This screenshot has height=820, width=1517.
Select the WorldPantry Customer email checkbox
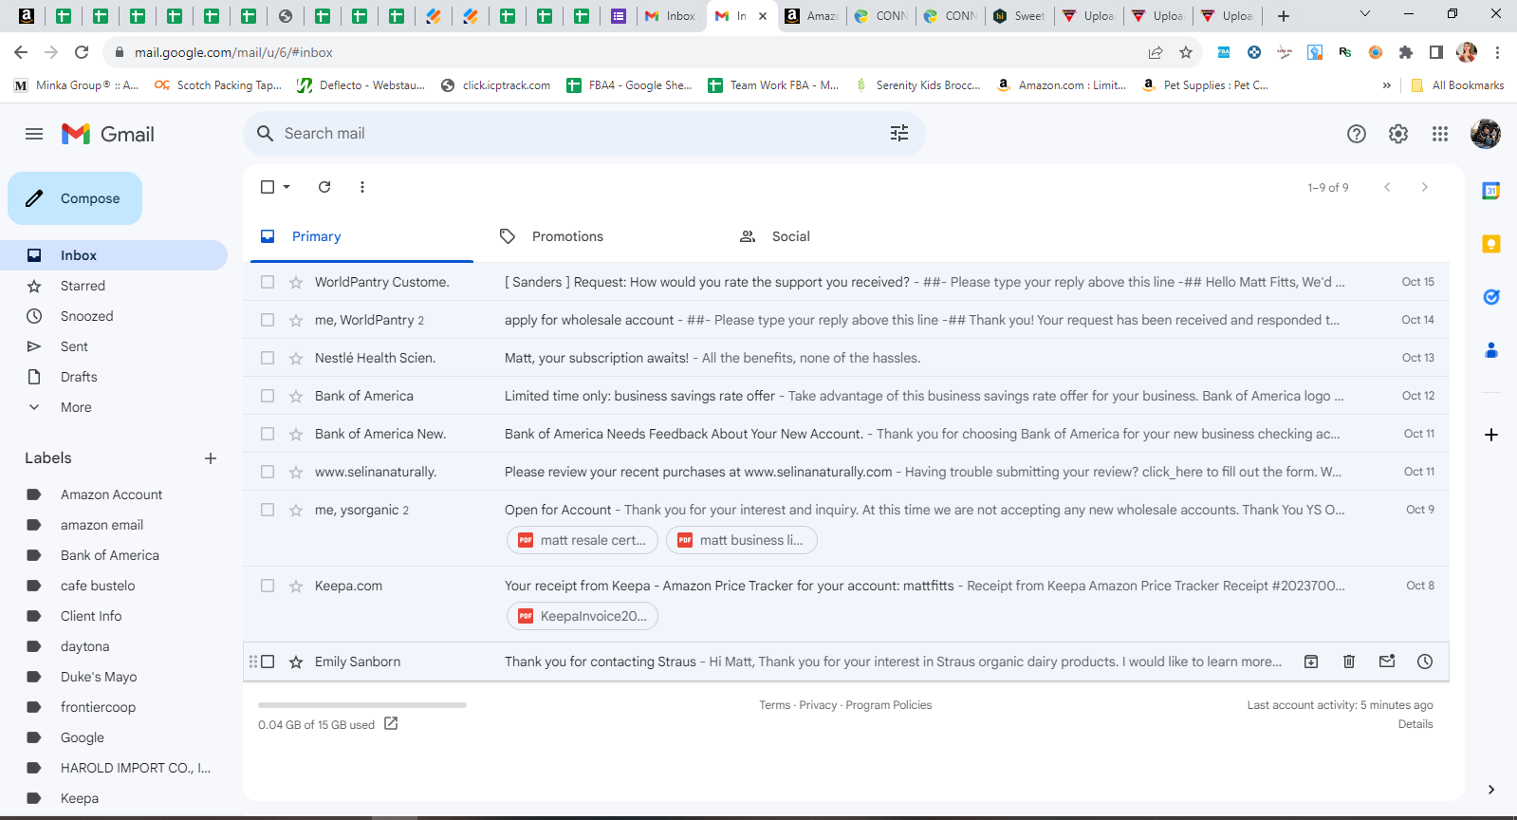click(x=268, y=282)
